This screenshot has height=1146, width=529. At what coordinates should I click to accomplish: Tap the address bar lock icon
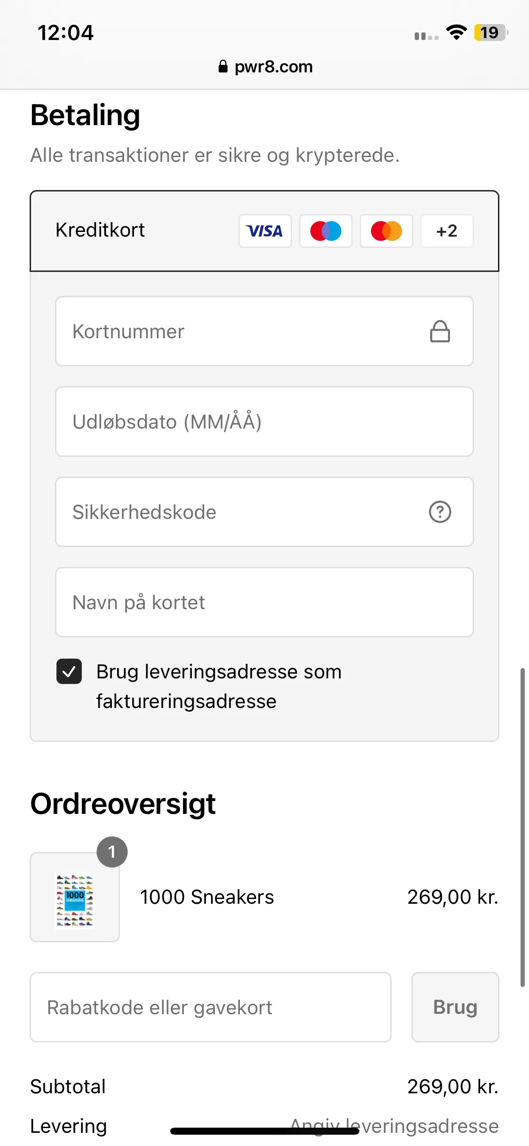(x=223, y=66)
